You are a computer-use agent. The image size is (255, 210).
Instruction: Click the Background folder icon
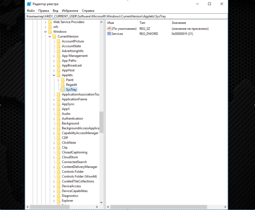[x=58, y=123]
